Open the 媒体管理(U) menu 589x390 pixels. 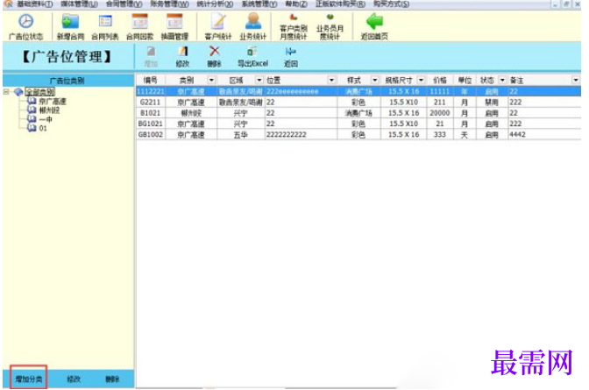[79, 4]
